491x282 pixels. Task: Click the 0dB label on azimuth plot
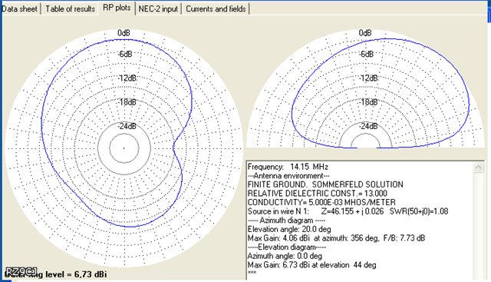pos(124,33)
